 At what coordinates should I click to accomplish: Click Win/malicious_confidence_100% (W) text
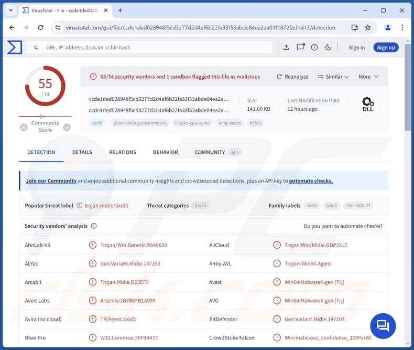click(x=328, y=337)
